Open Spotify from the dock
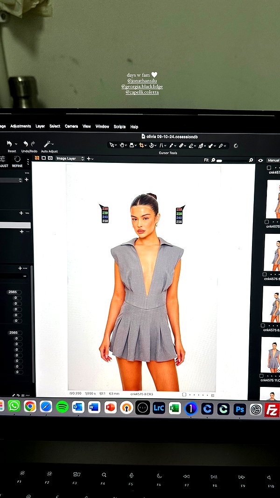The image size is (280, 498). 62,407
